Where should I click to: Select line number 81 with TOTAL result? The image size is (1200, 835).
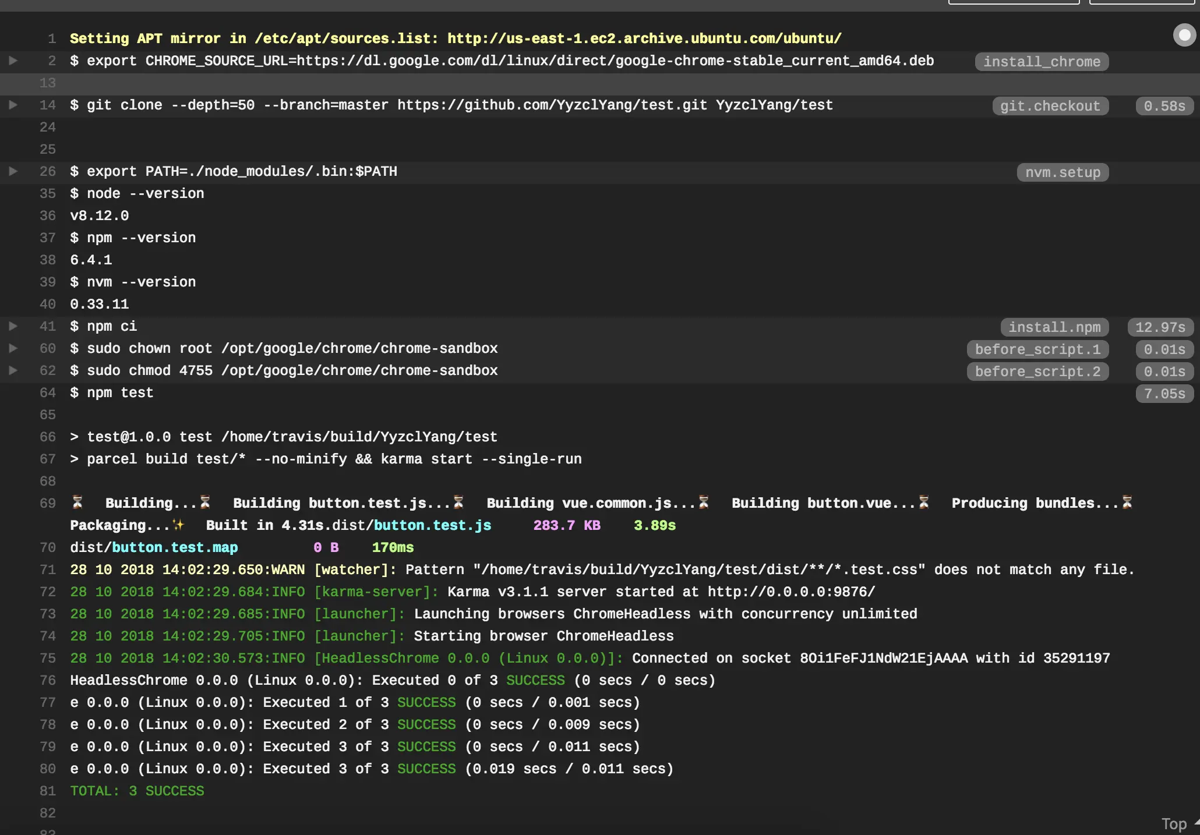pos(48,791)
